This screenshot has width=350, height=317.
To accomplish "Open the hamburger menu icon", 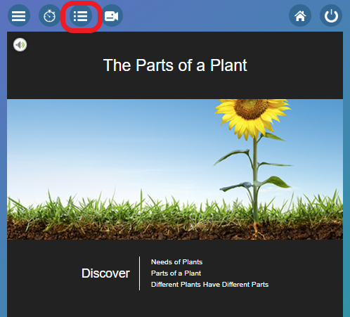I will click(19, 16).
